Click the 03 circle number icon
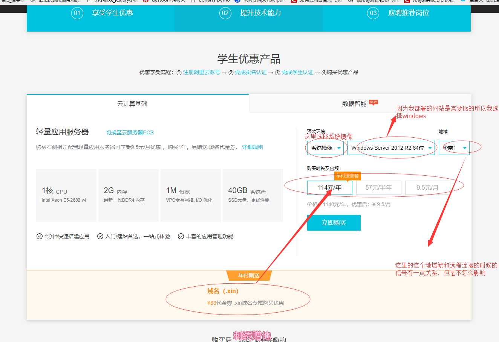The width and height of the screenshot is (499, 342). click(373, 13)
